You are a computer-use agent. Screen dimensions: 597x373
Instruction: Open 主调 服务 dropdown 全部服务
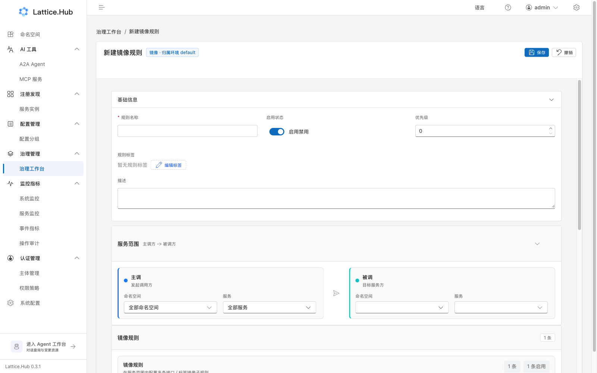pyautogui.click(x=269, y=307)
